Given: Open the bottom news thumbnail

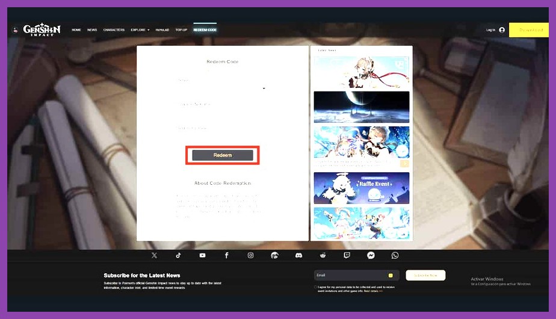Looking at the screenshot, I should pyautogui.click(x=361, y=223).
